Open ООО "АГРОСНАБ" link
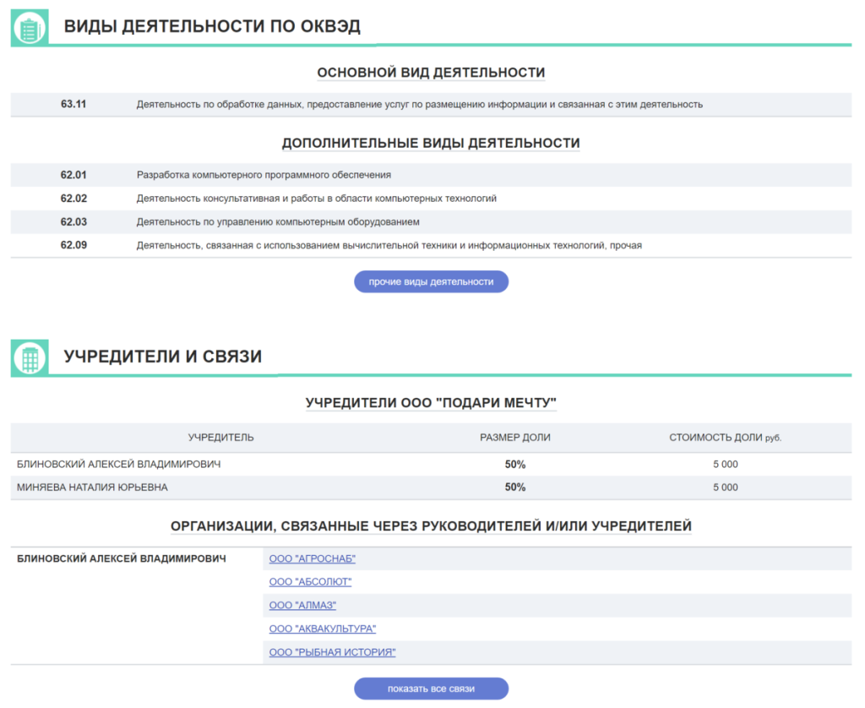 pyautogui.click(x=313, y=558)
